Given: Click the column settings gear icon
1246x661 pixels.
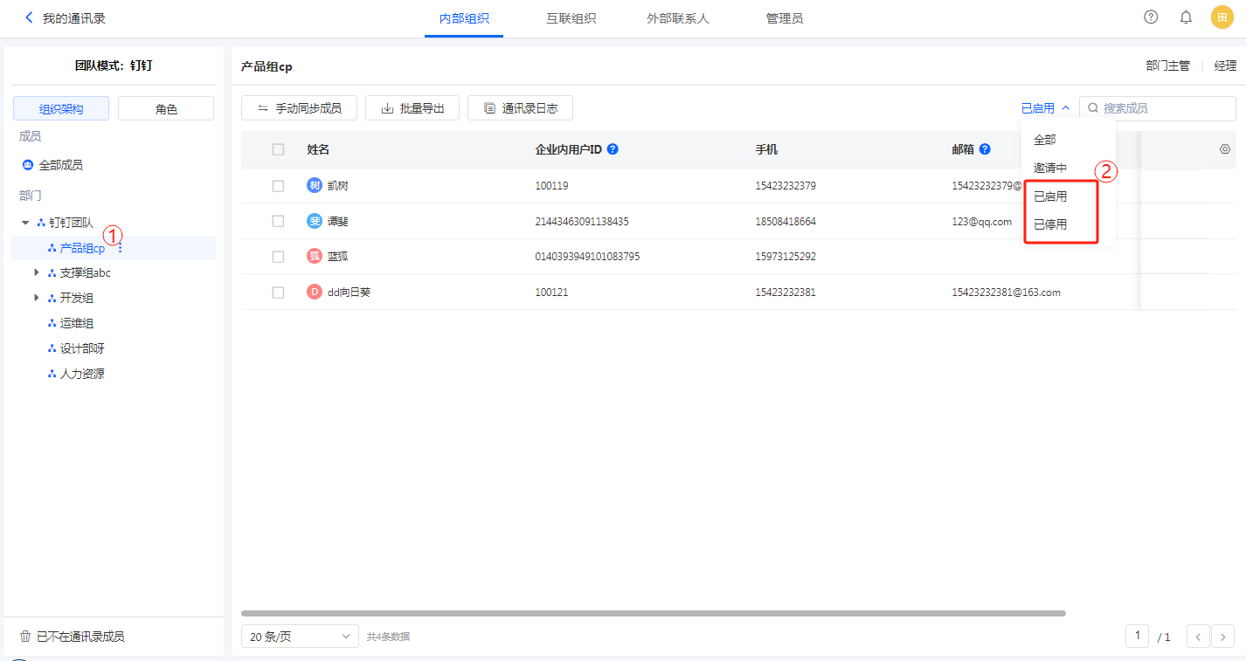Looking at the screenshot, I should click(x=1224, y=149).
